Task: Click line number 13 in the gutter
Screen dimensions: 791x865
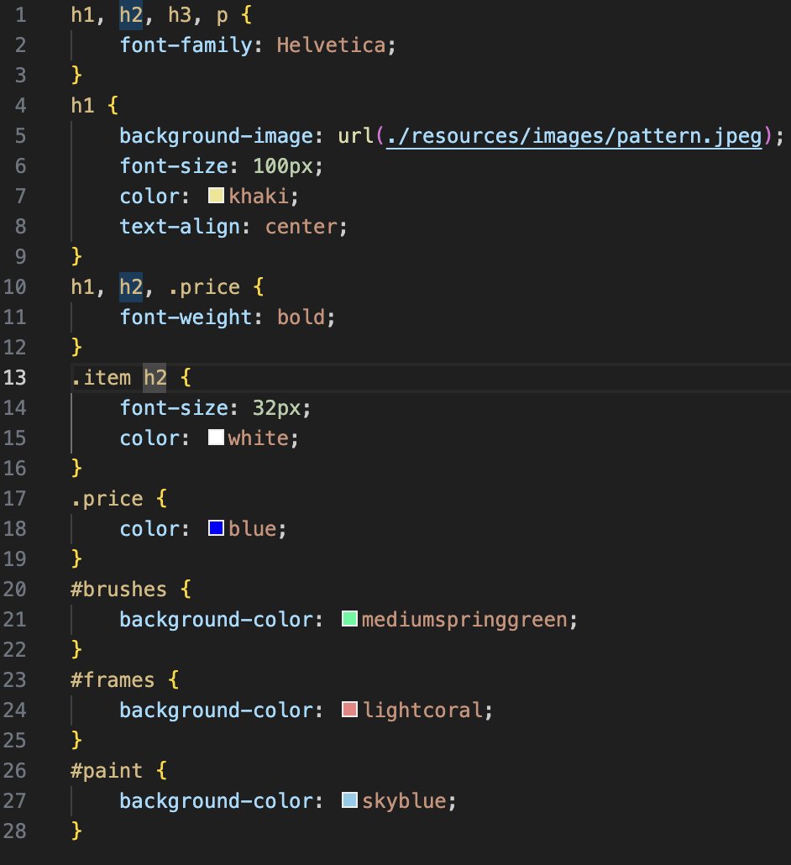Action: [15, 378]
